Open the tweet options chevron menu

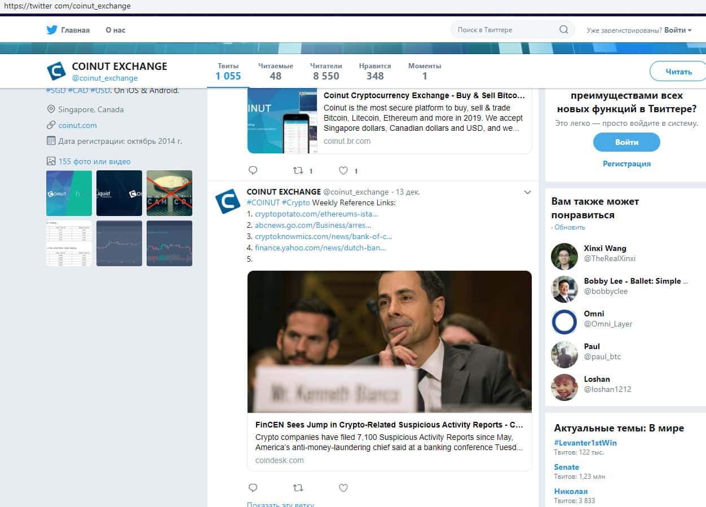point(527,192)
